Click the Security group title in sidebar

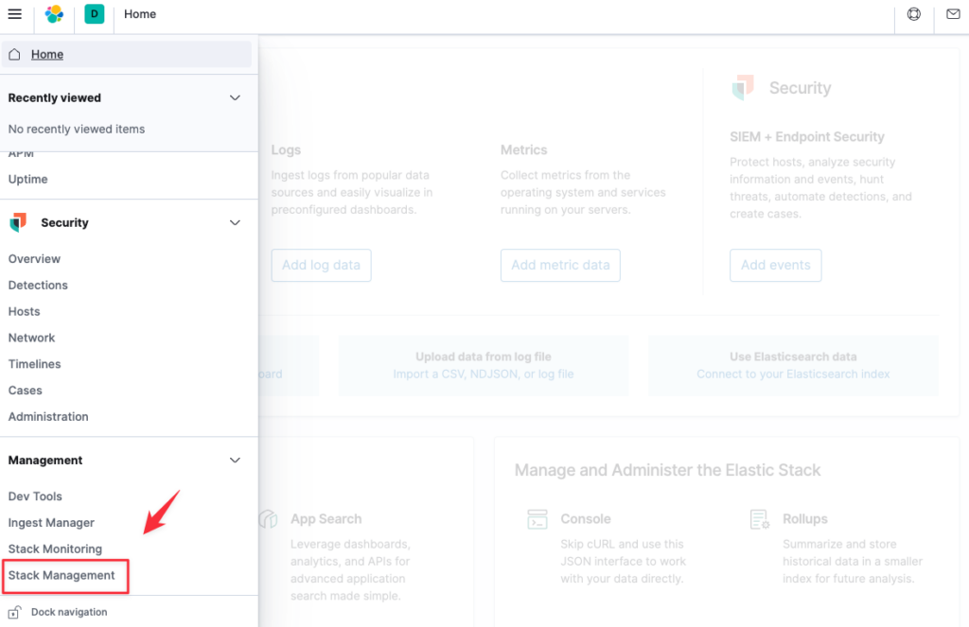(65, 222)
